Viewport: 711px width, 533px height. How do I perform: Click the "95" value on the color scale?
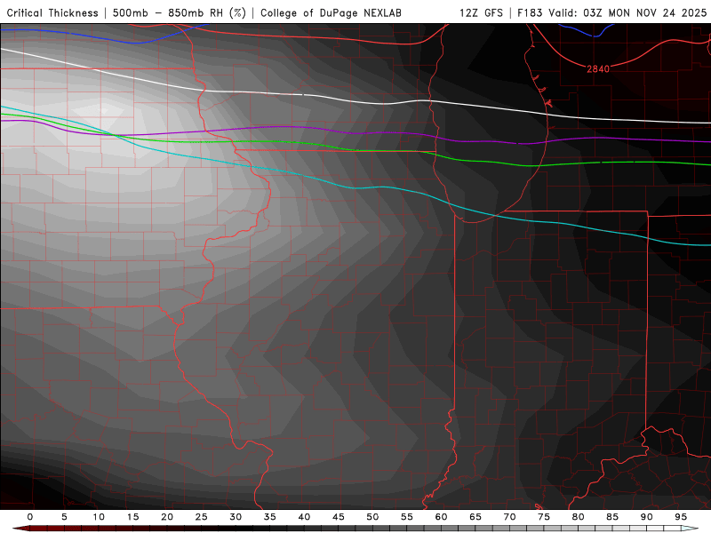681,517
